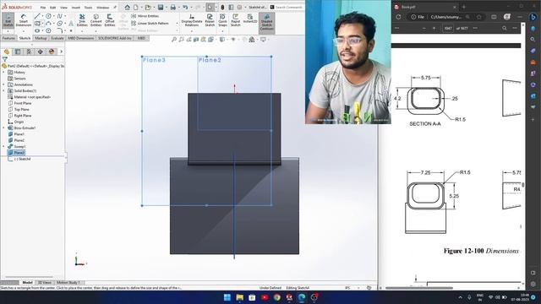The image size is (541, 304).
Task: Open dropdown arrow under Trim Entities
Action: point(82,31)
